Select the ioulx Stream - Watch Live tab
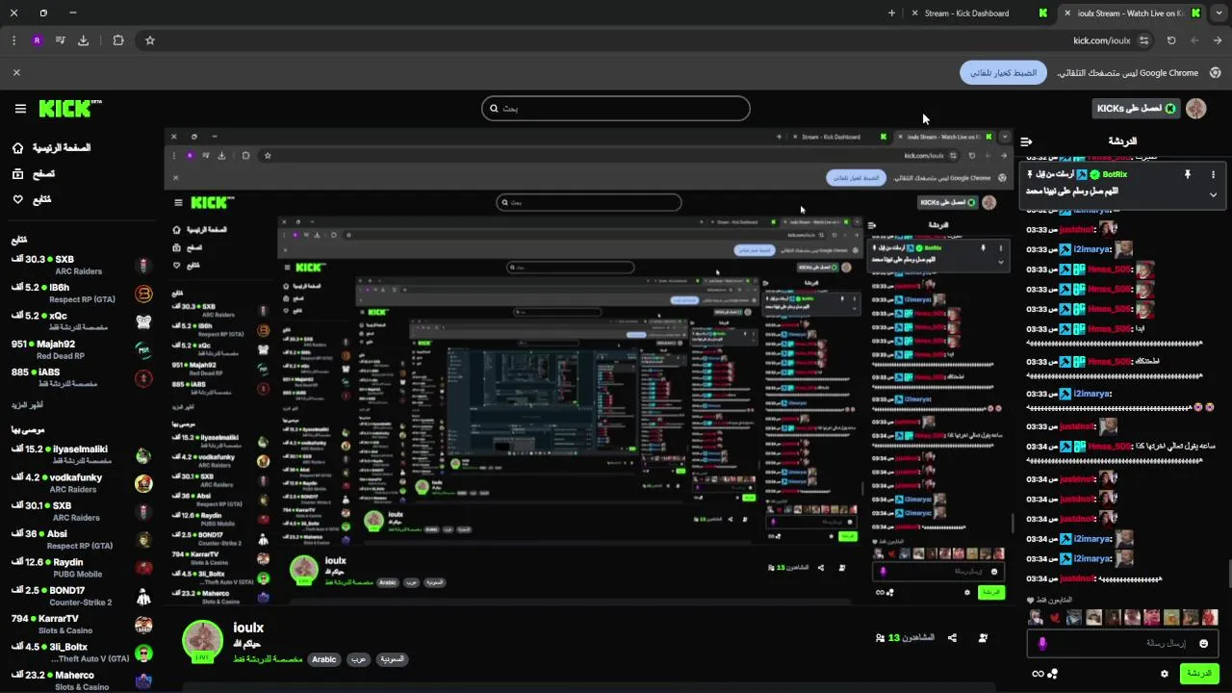The width and height of the screenshot is (1232, 693). click(1131, 13)
